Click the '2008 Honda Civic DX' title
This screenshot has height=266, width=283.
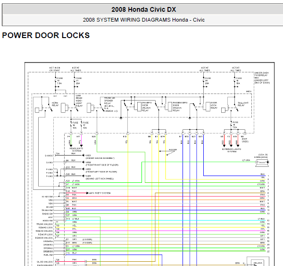tap(143, 9)
